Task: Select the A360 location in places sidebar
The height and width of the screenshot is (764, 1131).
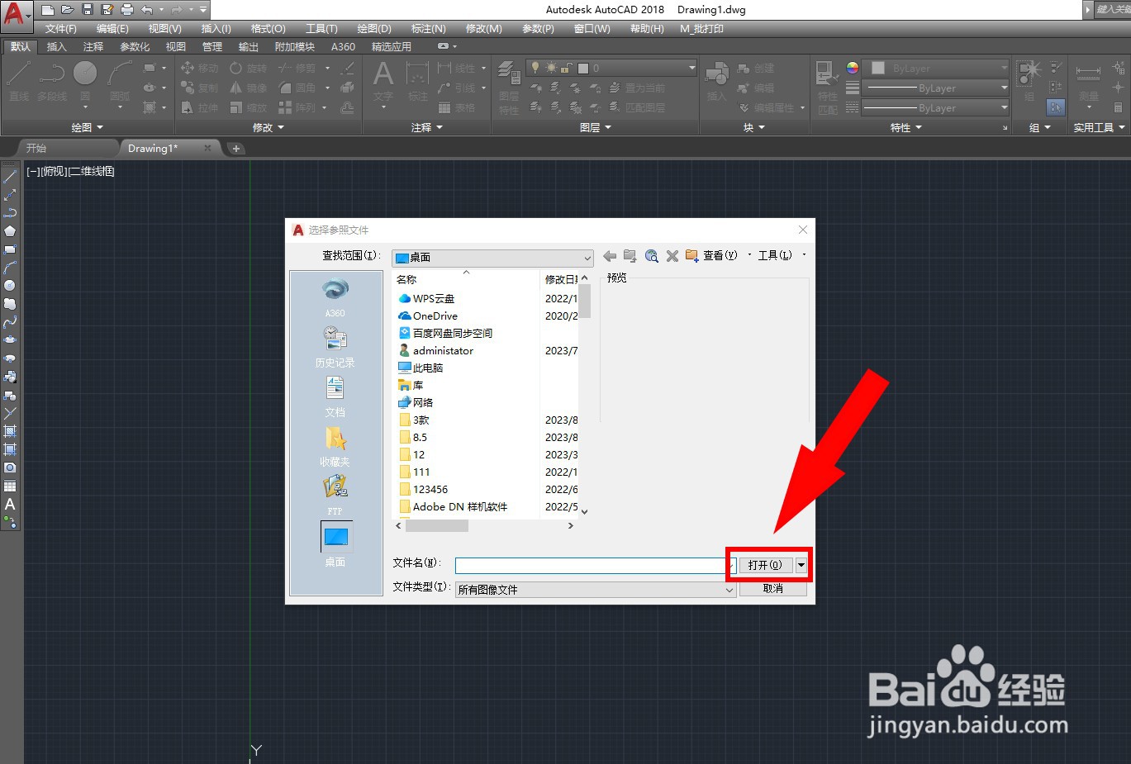Action: pyautogui.click(x=335, y=298)
